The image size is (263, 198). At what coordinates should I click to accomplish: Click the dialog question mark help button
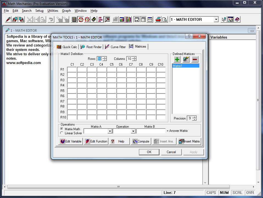[189, 36]
